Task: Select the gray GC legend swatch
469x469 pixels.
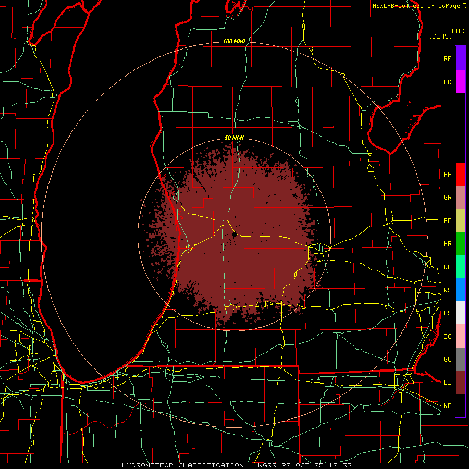Action: (460, 359)
